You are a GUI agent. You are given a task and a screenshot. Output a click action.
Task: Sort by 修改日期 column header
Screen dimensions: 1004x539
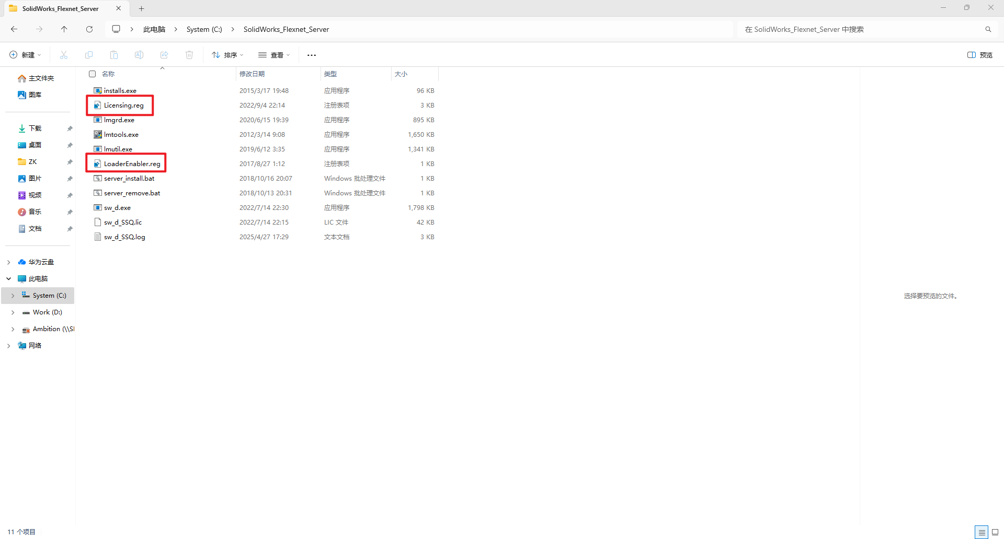pos(252,74)
